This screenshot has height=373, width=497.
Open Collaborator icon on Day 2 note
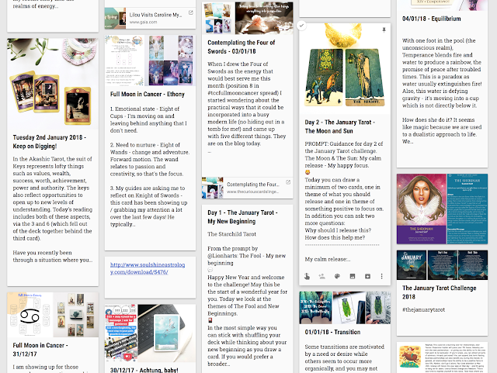pos(322,276)
